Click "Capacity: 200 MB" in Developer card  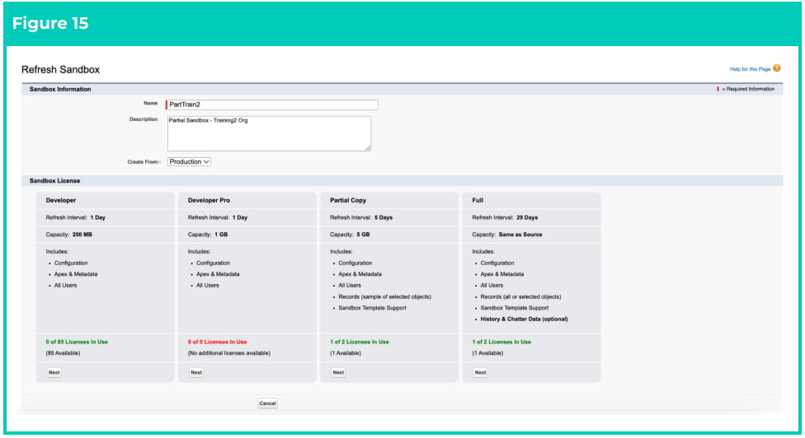pyautogui.click(x=68, y=235)
